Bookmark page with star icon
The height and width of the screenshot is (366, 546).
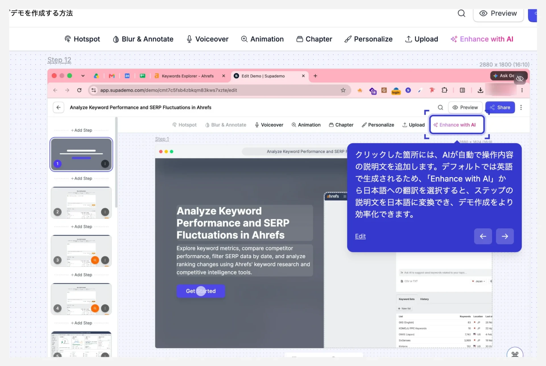[343, 90]
